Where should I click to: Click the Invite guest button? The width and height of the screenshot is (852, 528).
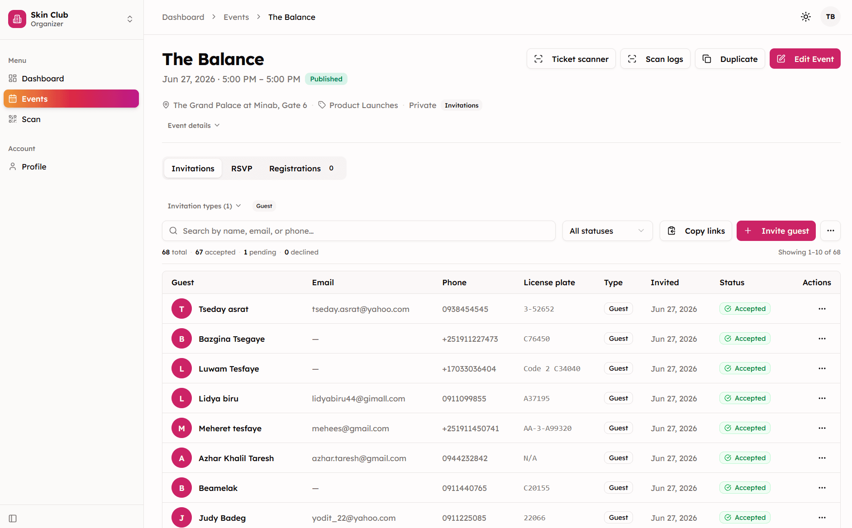click(x=776, y=231)
